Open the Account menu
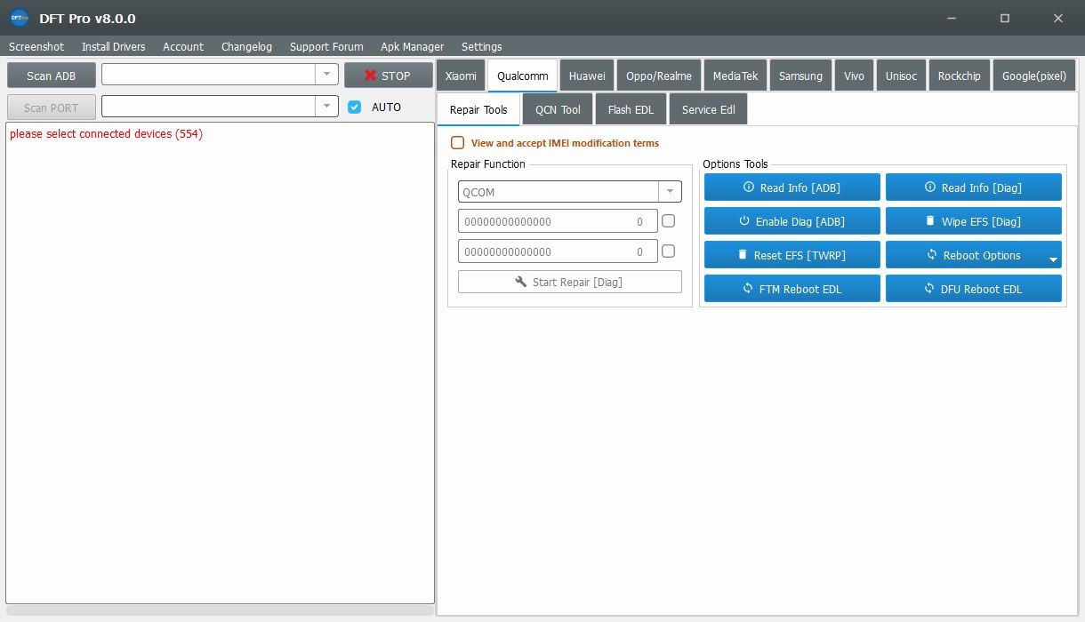The image size is (1085, 622). coord(183,46)
